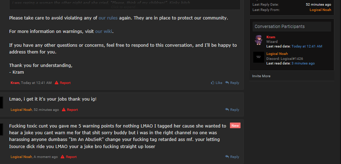Open Logical Noah's avatar in Conversation Participants
The image size is (341, 164).
tap(259, 57)
